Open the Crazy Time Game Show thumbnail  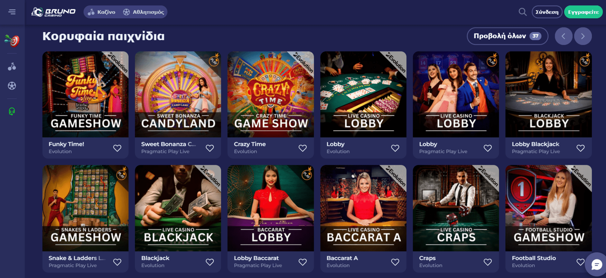pyautogui.click(x=271, y=94)
